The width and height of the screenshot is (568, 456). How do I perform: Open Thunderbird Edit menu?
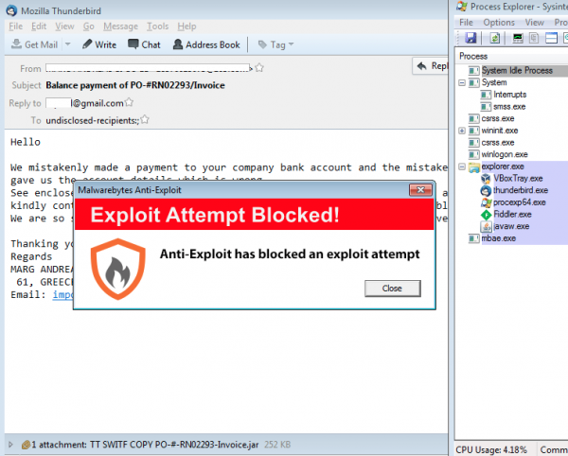(39, 26)
